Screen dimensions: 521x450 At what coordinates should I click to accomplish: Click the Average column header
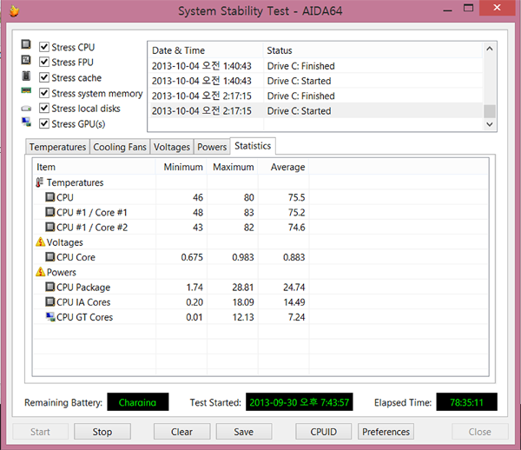point(284,167)
